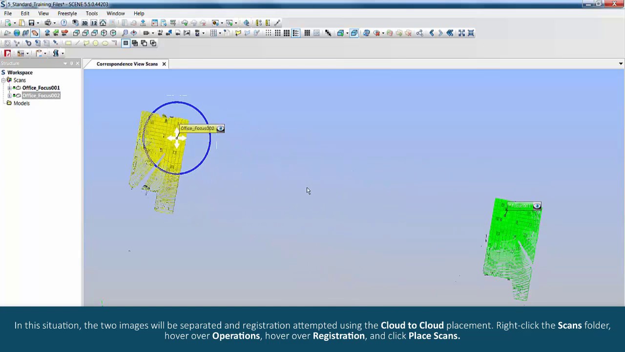The width and height of the screenshot is (625, 352).
Task: Toggle the medium dotted point size icon
Action: 277,33
